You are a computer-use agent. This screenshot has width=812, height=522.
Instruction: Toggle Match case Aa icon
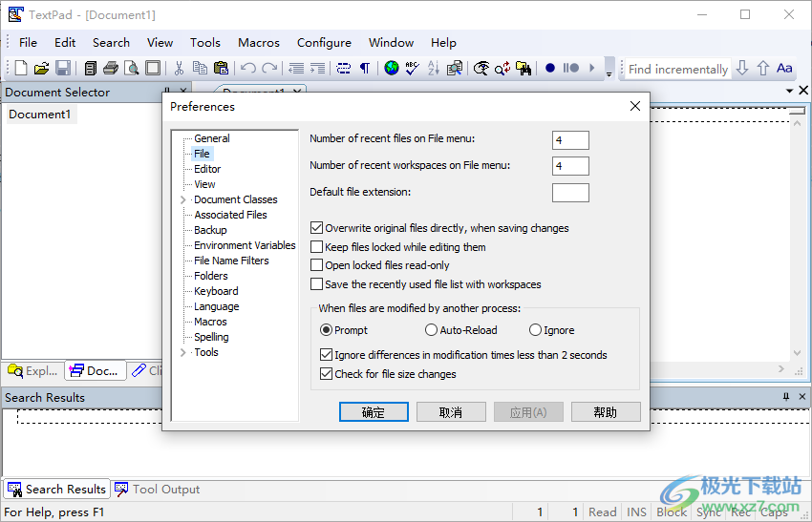point(784,68)
